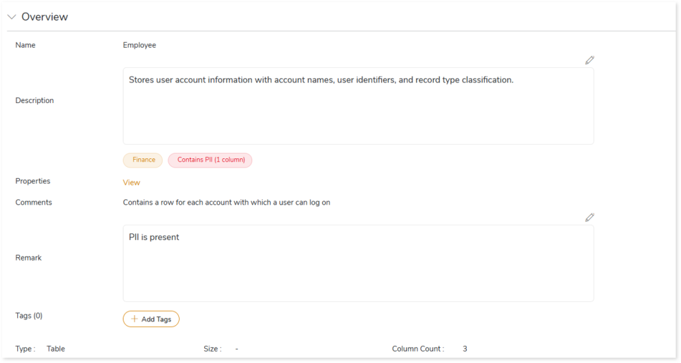Image resolution: width=681 pixels, height=363 pixels.
Task: Edit the Description with pencil icon
Action: point(589,60)
